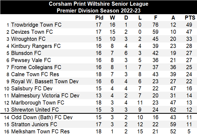Click Melksham Town FC Res name
The width and height of the screenshot is (197, 135).
(40, 131)
